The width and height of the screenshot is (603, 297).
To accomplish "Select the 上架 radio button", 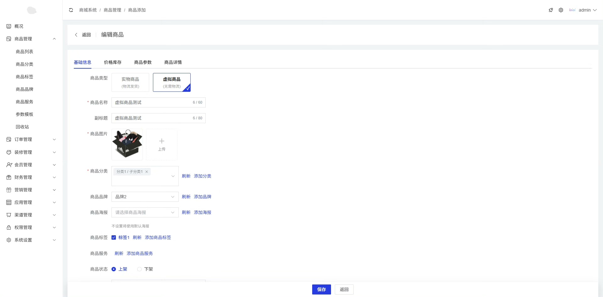I will (114, 269).
